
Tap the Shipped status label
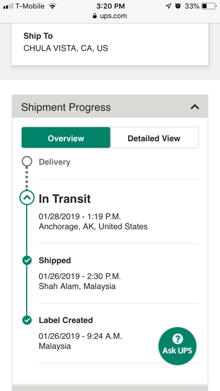55,260
